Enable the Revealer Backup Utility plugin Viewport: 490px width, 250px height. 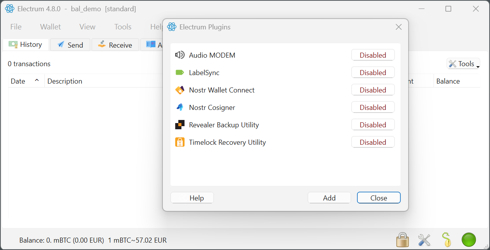click(x=373, y=125)
